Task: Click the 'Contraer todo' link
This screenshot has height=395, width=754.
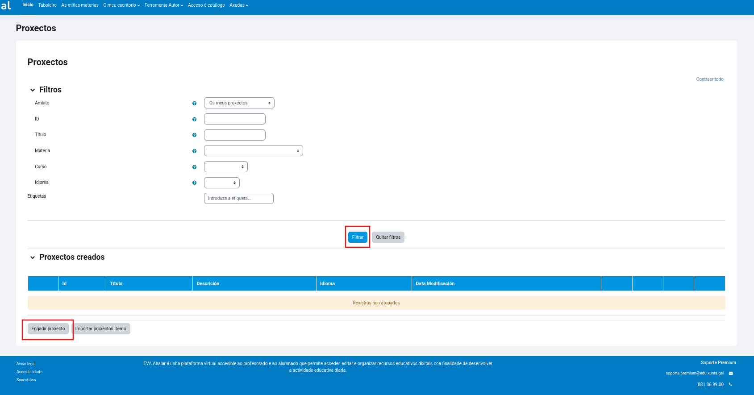Action: pyautogui.click(x=709, y=79)
